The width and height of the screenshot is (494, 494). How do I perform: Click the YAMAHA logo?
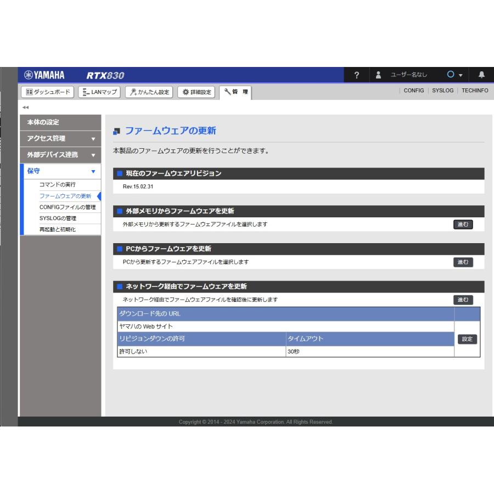click(x=45, y=75)
